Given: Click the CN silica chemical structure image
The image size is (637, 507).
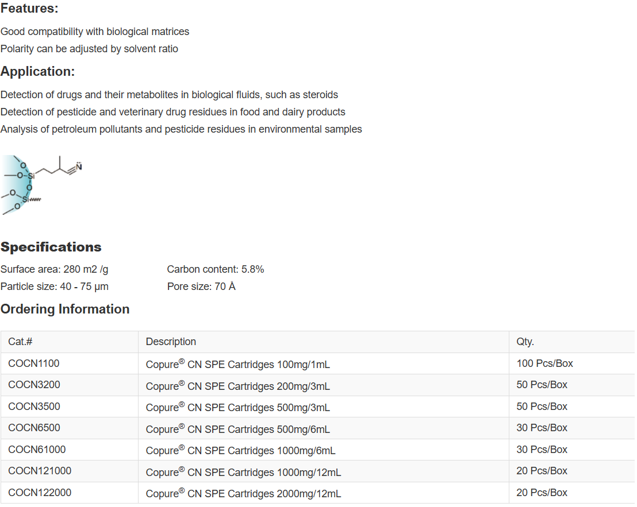Looking at the screenshot, I should (x=42, y=184).
